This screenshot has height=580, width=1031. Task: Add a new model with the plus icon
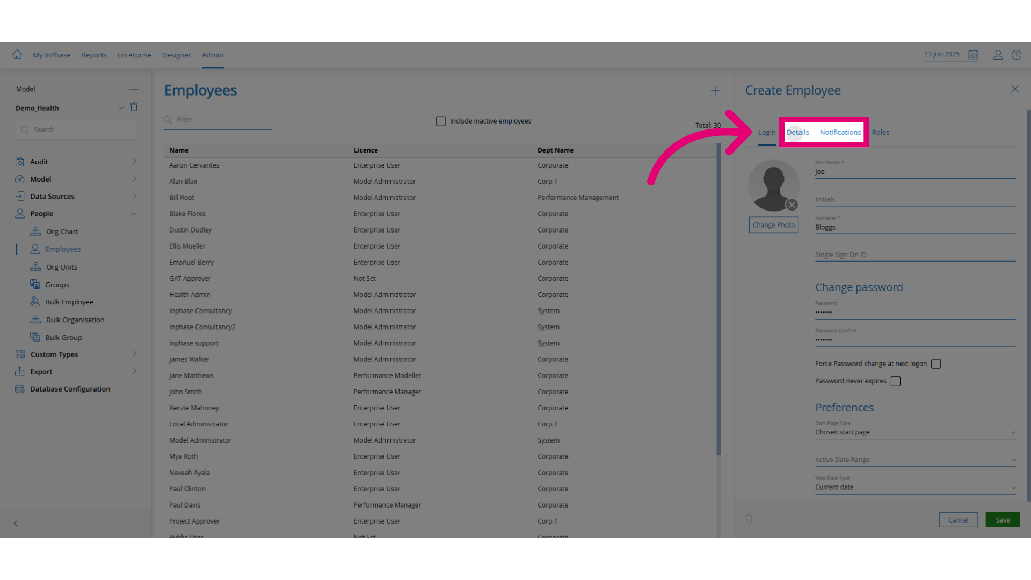134,89
